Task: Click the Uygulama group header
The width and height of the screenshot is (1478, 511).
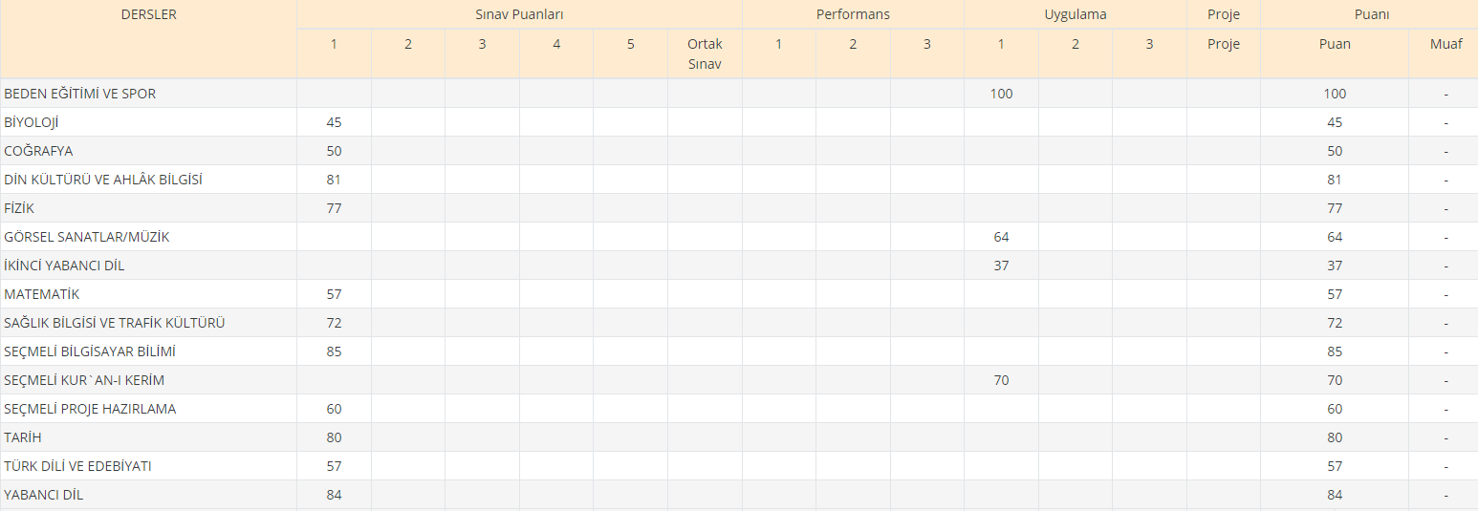Action: [1075, 15]
